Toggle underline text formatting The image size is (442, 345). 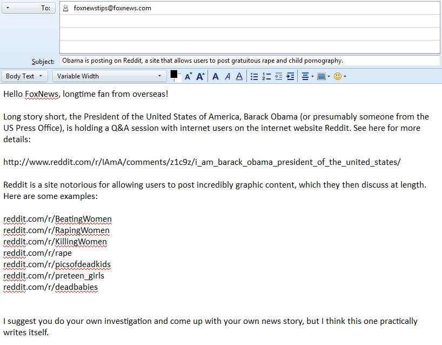point(239,76)
